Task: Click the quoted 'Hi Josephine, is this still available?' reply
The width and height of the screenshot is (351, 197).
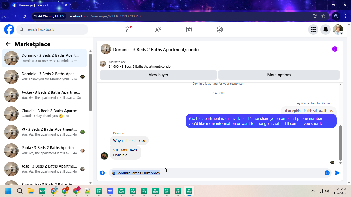Action: click(309, 111)
